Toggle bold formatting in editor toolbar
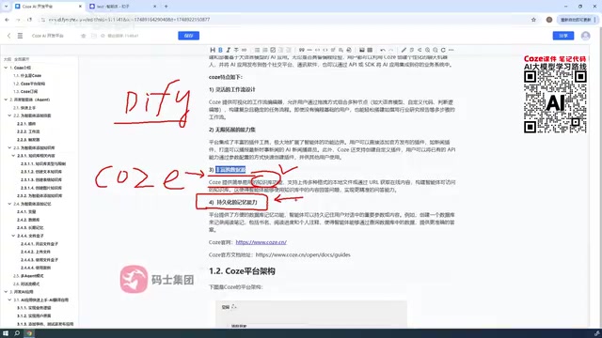Viewport: 602px width, 338px height. coord(220,50)
